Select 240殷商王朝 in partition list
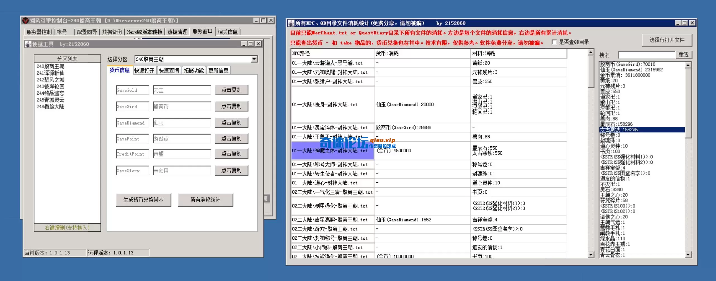The width and height of the screenshot is (716, 281). (x=67, y=66)
